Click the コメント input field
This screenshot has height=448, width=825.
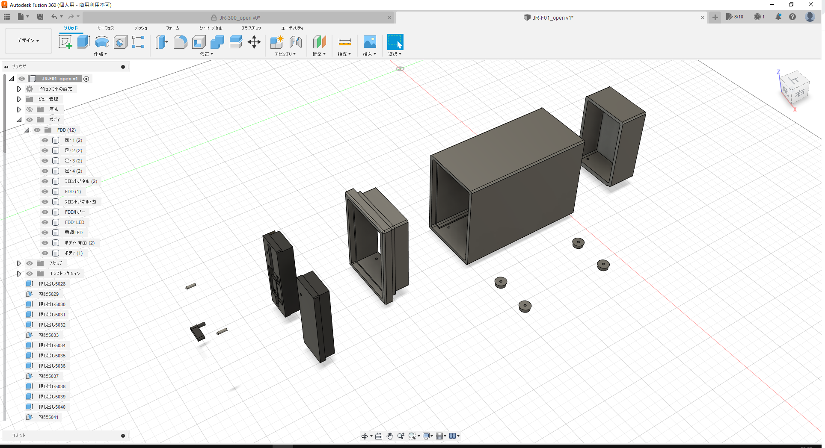click(x=64, y=435)
